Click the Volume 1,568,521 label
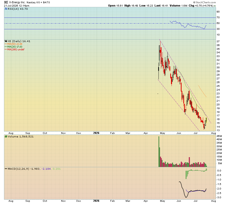Image resolution: width=226 pixels, height=203 pixels. point(21,136)
